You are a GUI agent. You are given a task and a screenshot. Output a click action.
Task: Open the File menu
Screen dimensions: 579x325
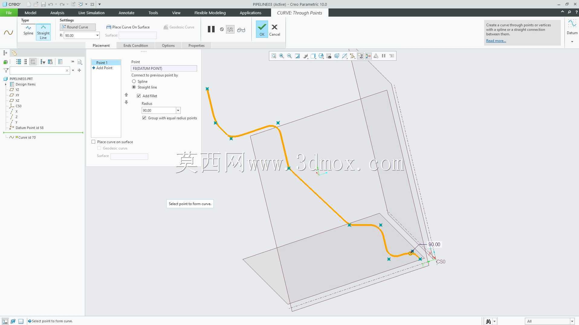pyautogui.click(x=9, y=13)
